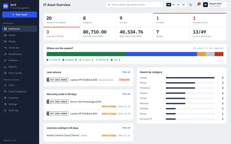Click the How it works help icon
The width and height of the screenshot is (231, 144).
click(5, 73)
